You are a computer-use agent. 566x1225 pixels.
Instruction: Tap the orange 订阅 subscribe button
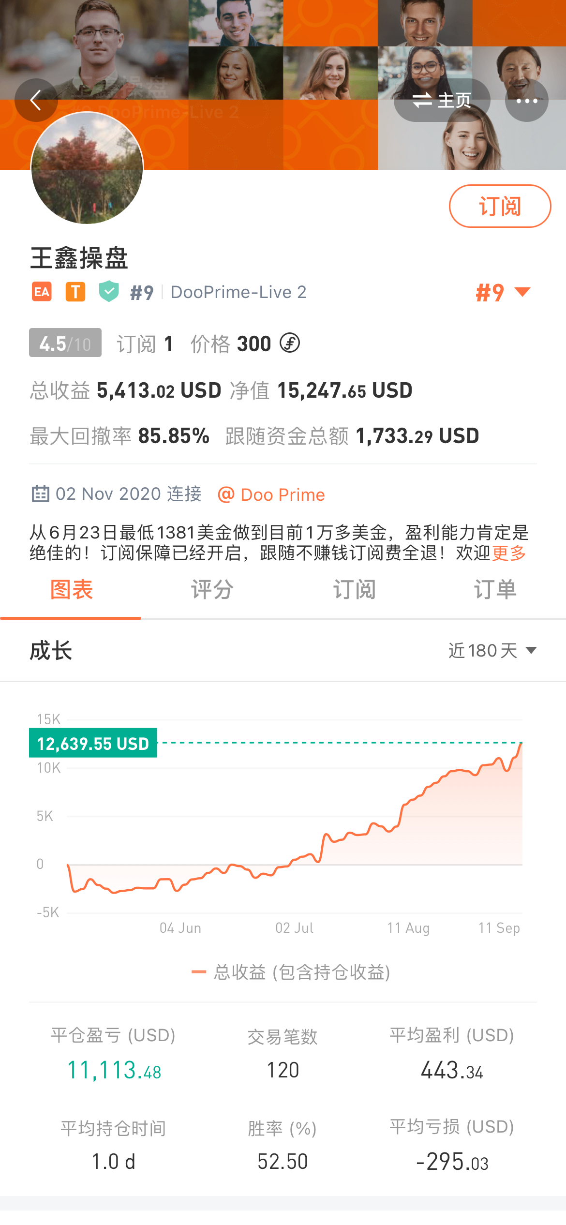click(x=500, y=206)
